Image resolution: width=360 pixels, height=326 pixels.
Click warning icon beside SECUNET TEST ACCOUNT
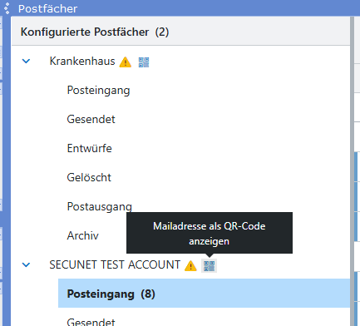(190, 266)
